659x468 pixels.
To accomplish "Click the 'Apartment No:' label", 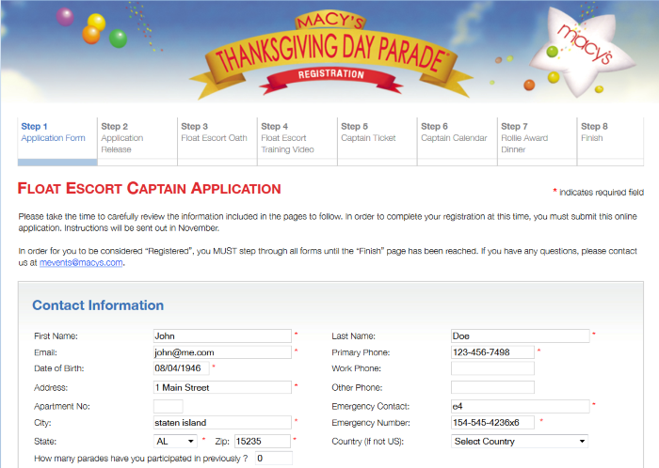I will coord(62,406).
